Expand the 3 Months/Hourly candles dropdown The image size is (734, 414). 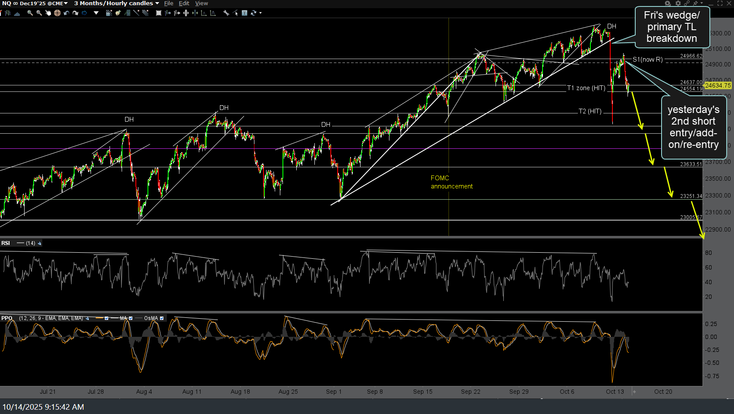(x=116, y=3)
